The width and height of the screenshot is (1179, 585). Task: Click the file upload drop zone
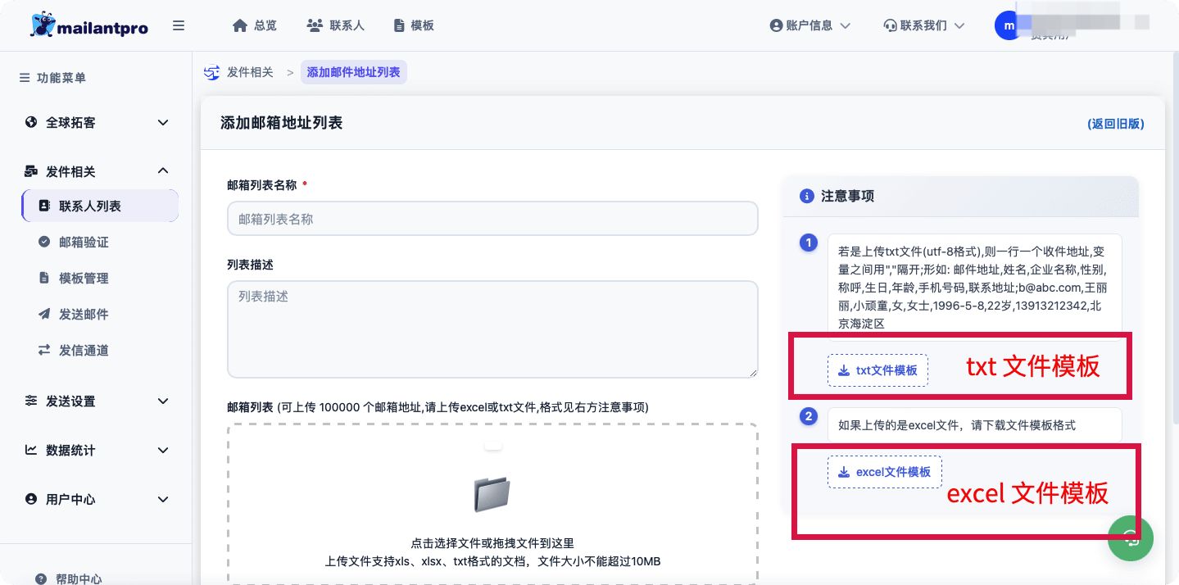coord(492,503)
